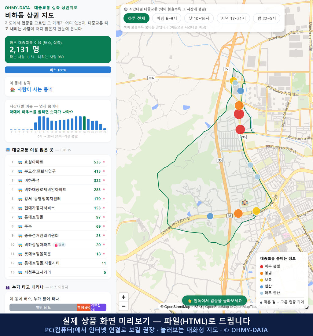The image size is (313, 336).
Task: Switch to the 아침 6~9시 time filter
Action: coord(167,18)
